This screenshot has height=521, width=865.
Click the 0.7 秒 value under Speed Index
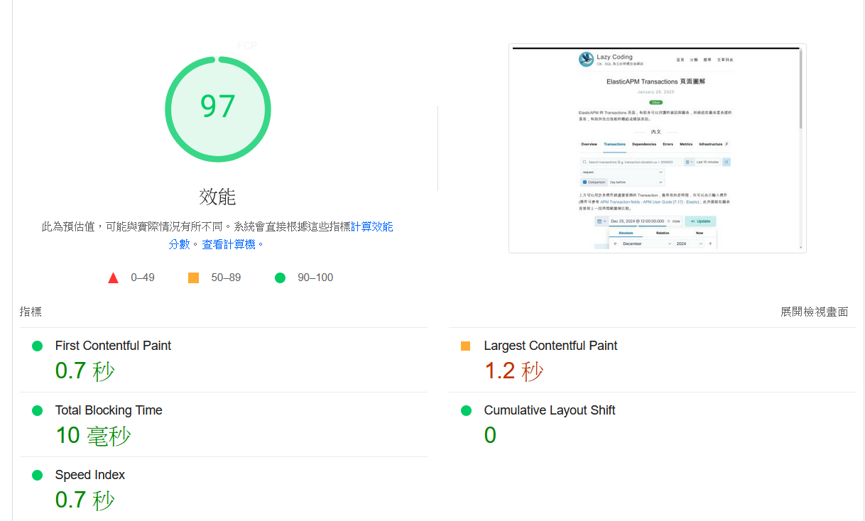(85, 500)
